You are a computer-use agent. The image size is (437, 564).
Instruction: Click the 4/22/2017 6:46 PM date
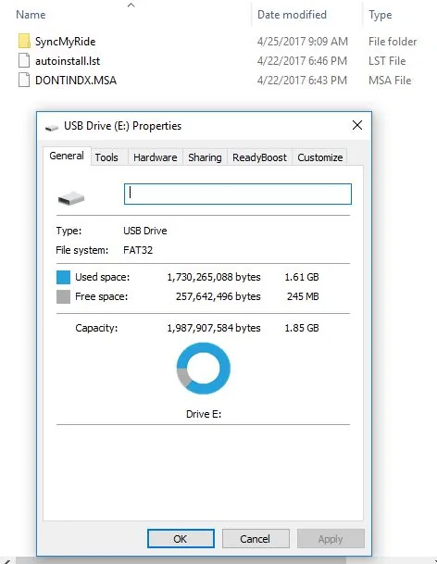point(302,61)
